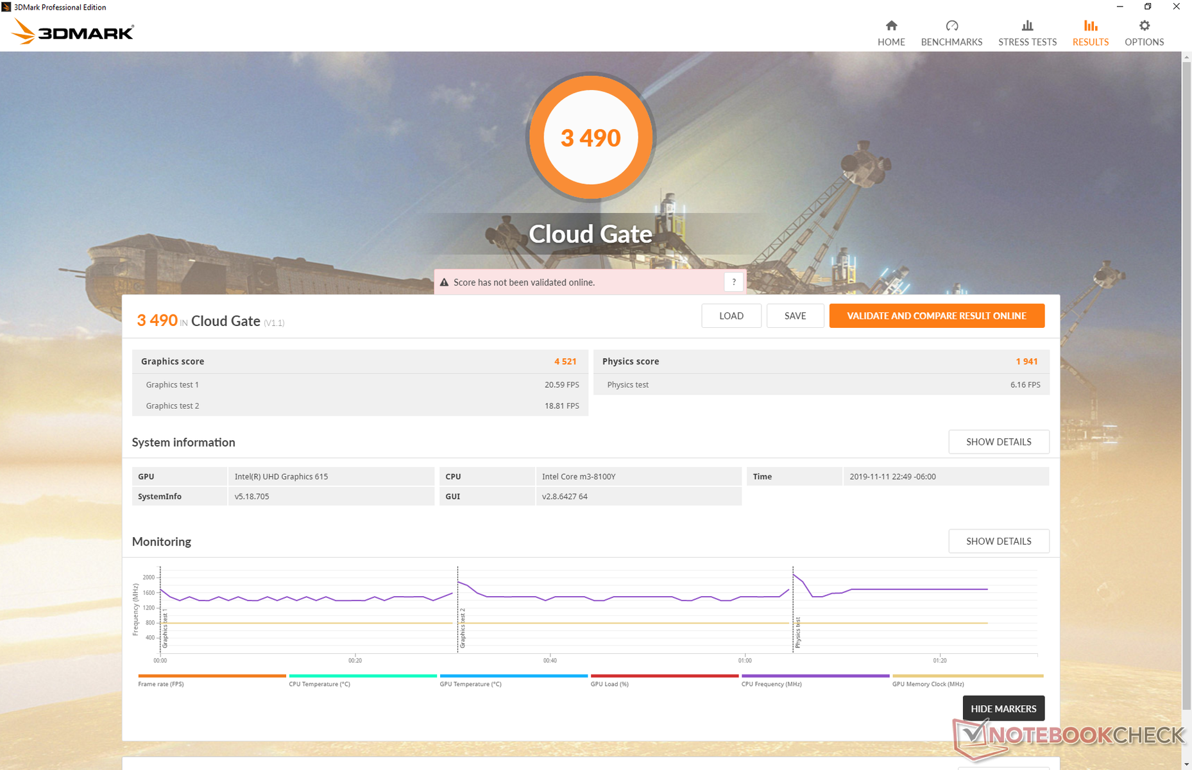
Task: Click the OPTIONS menu label
Action: [1144, 42]
